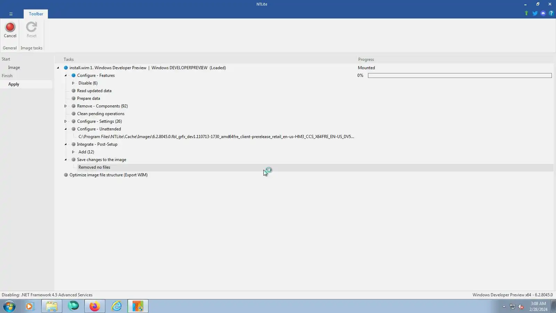Click the status dot beside Optimize image file

pyautogui.click(x=66, y=175)
